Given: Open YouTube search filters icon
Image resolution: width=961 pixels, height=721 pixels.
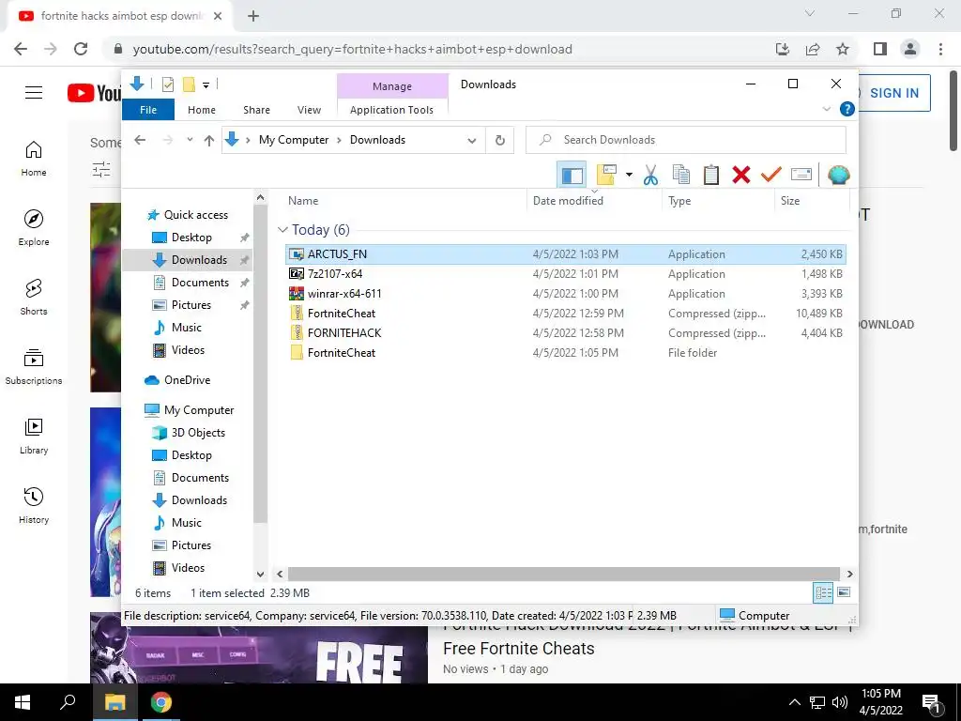Looking at the screenshot, I should [101, 169].
